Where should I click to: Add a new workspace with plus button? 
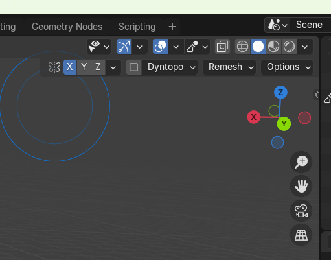point(172,27)
